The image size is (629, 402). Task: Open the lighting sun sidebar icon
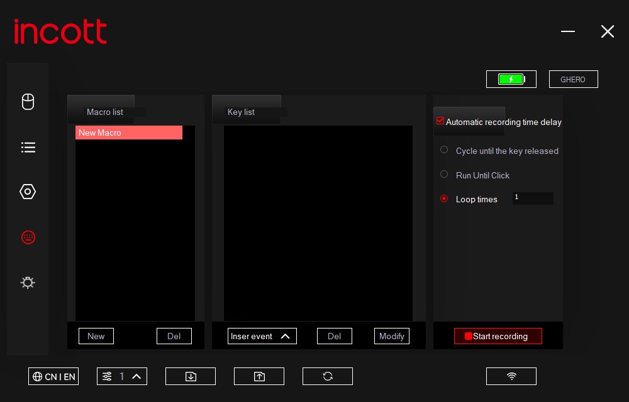point(28,283)
